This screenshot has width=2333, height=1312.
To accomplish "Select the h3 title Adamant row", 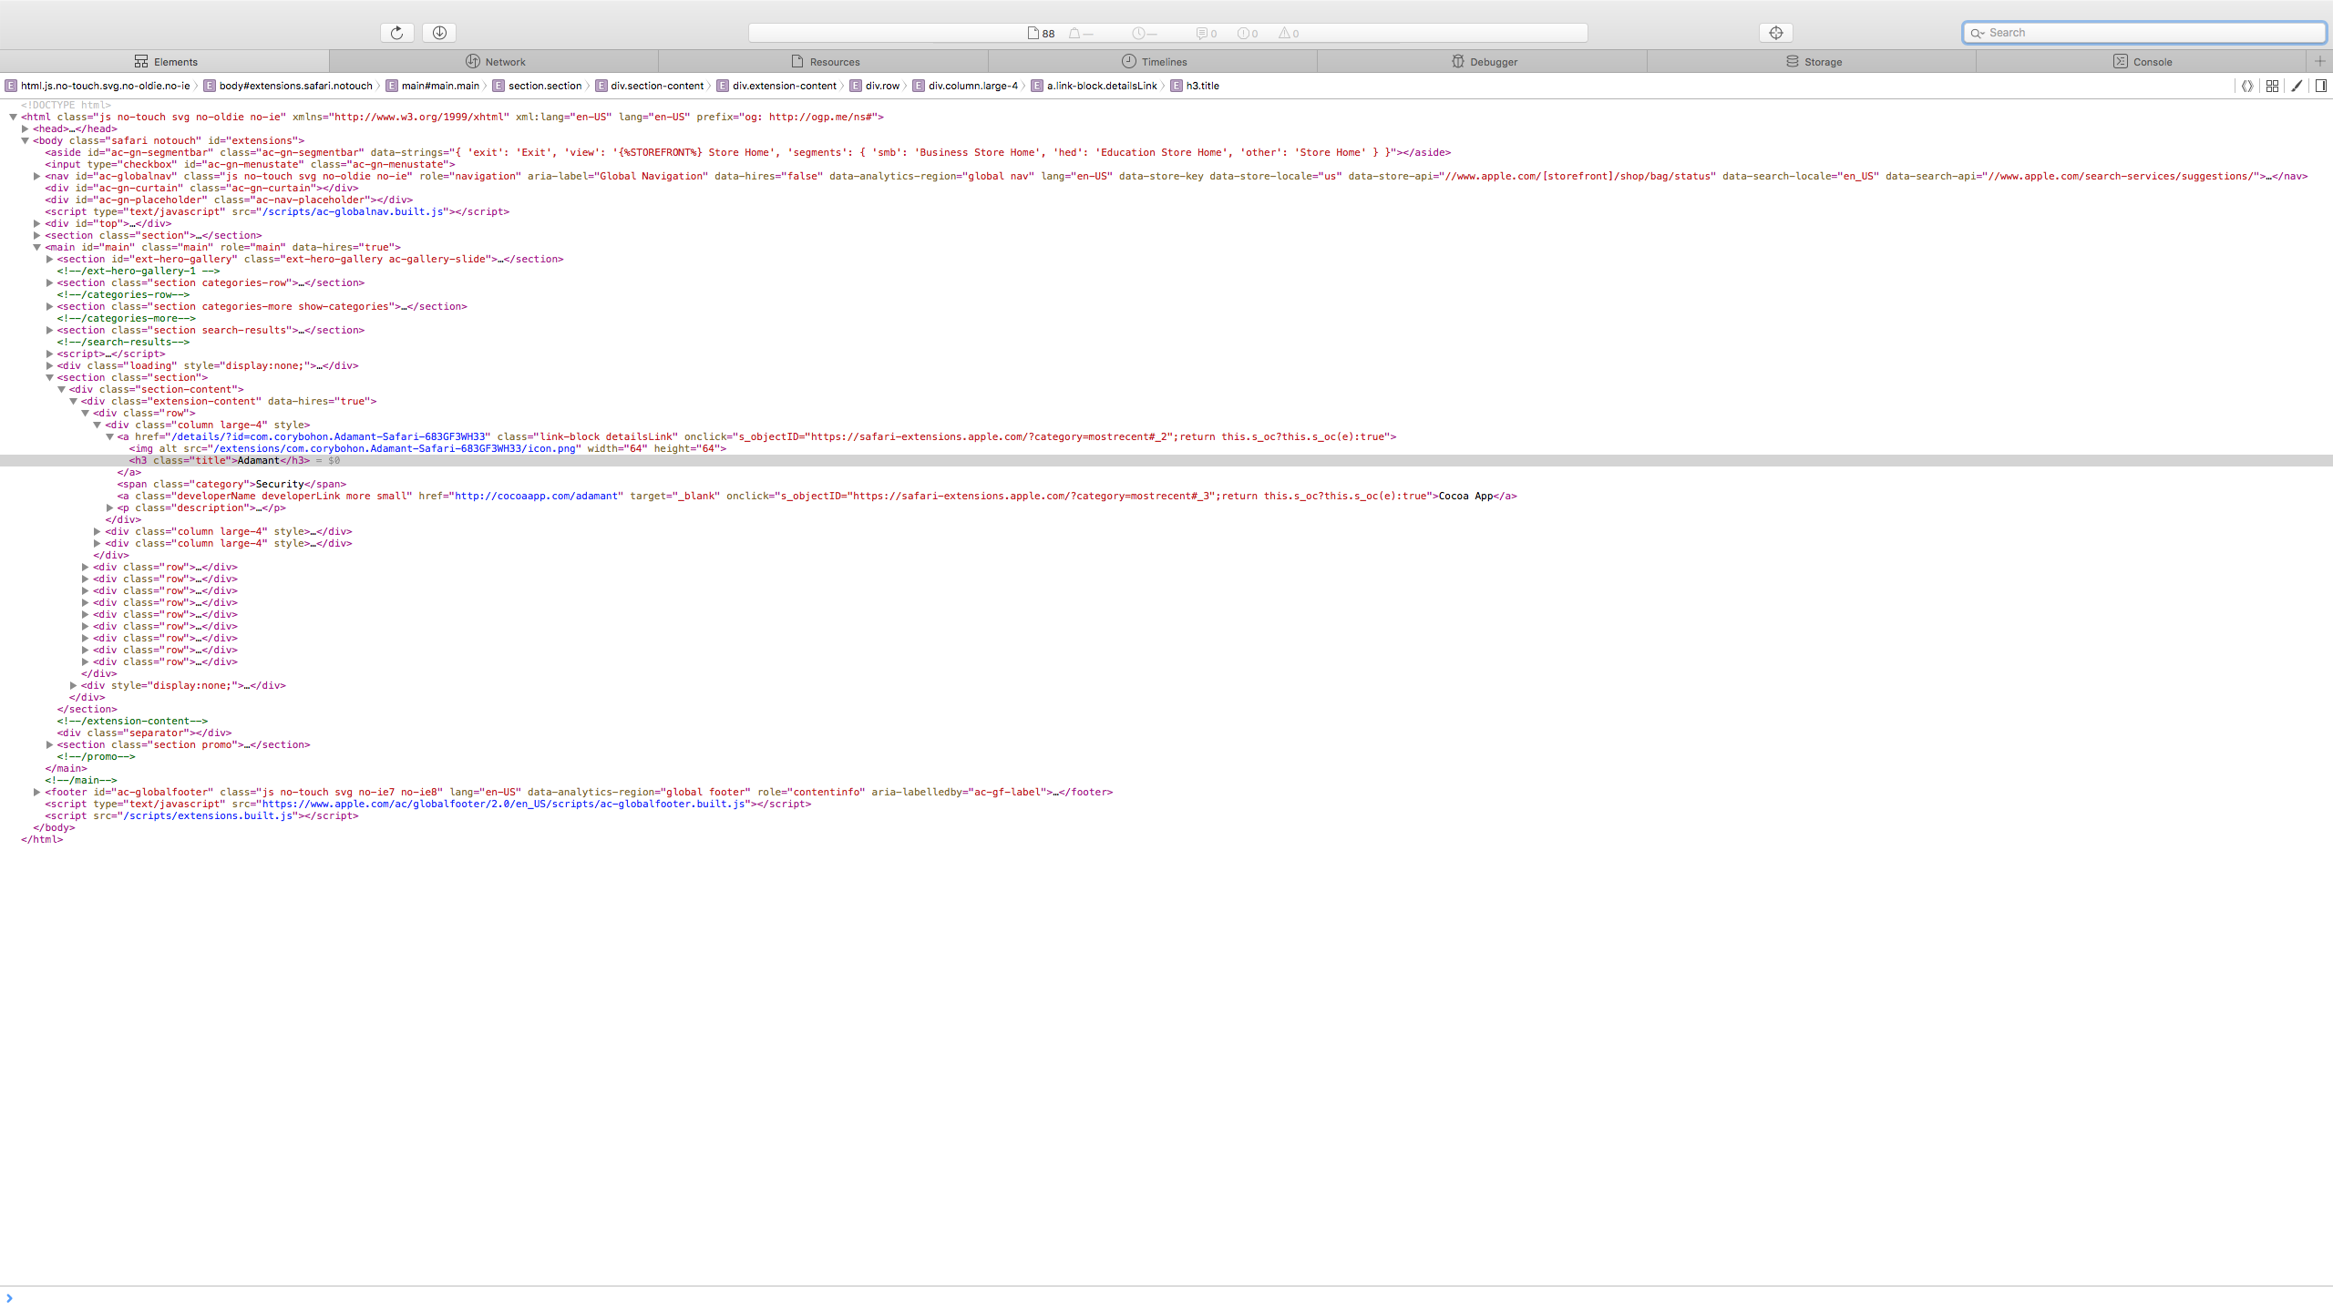I will [1166, 460].
